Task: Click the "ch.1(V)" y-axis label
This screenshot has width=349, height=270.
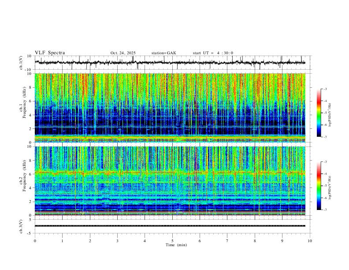Action: pyautogui.click(x=21, y=63)
